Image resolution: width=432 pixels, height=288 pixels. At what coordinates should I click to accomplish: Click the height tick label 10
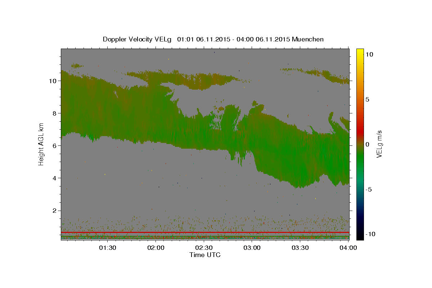[53, 81]
